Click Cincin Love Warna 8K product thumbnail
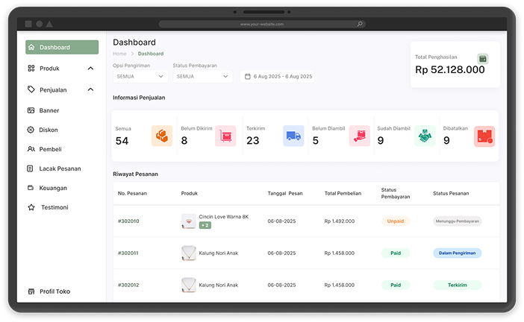 coord(189,221)
